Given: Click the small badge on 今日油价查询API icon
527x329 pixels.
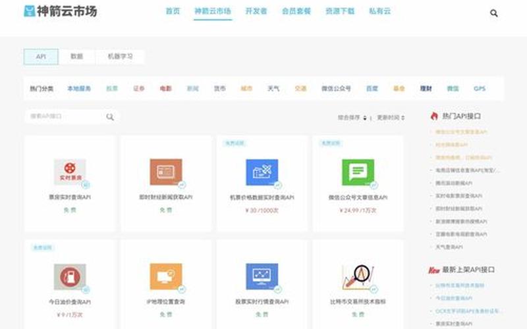Looking at the screenshot, I should [86, 290].
